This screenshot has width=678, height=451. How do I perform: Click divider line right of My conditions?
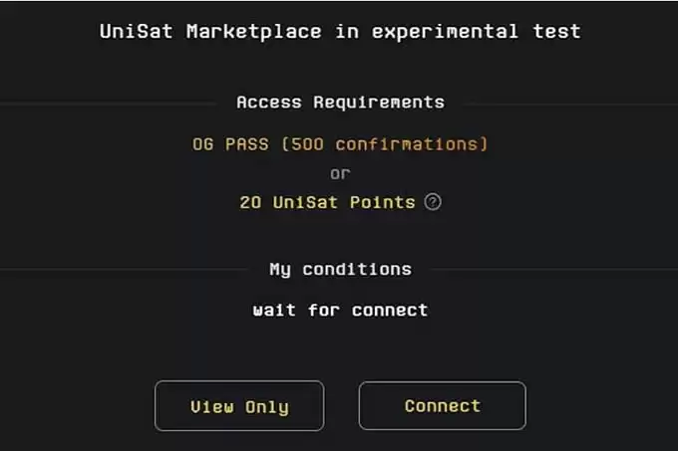coord(548,269)
